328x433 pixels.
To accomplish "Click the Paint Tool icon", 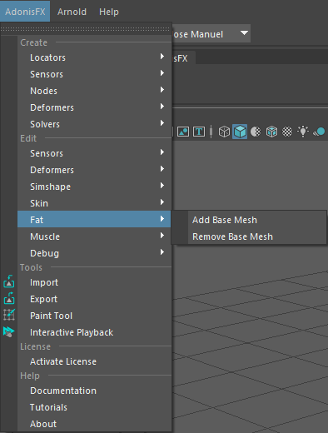I will tap(9, 315).
